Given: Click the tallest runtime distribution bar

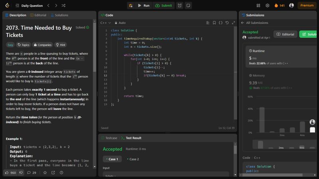Looking at the screenshot, I should pyautogui.click(x=262, y=120).
